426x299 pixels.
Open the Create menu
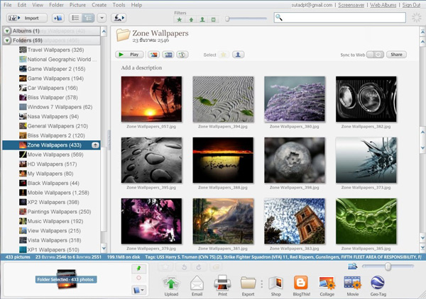point(99,5)
